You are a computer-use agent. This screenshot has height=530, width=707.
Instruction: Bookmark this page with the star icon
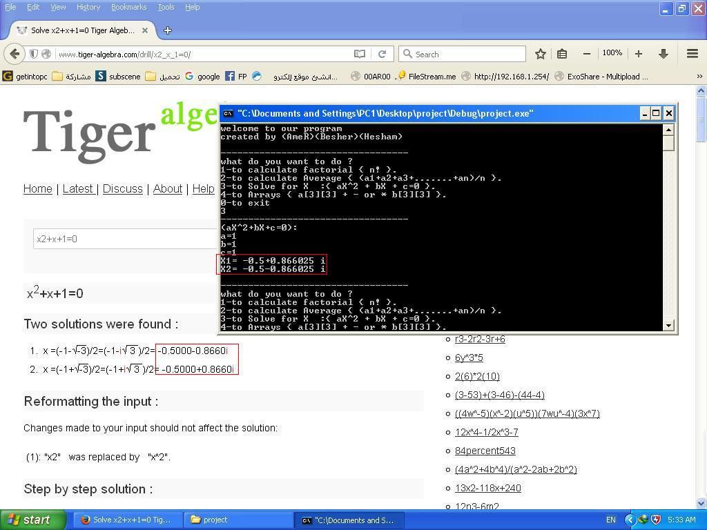(x=541, y=54)
